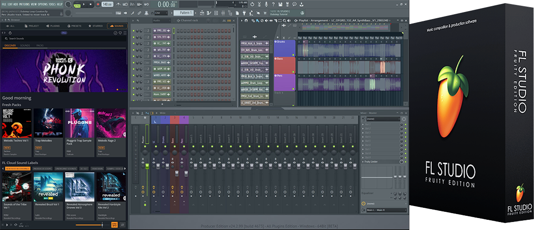Open the PATTERNS menu in the menu bar
The width and height of the screenshot is (534, 230).
25,4
